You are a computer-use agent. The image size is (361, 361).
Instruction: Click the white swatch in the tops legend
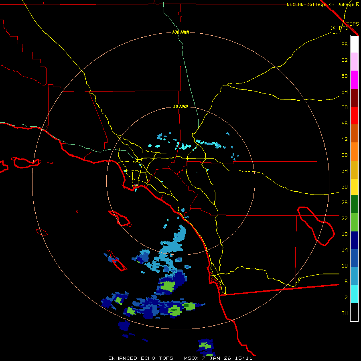point(354,44)
